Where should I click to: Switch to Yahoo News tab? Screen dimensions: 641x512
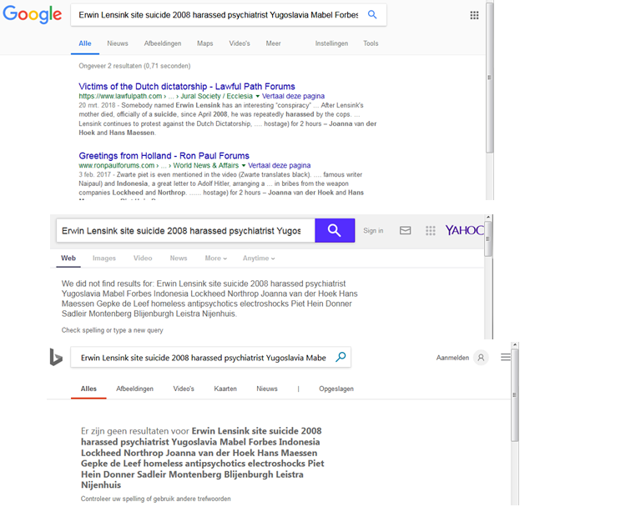tap(179, 258)
